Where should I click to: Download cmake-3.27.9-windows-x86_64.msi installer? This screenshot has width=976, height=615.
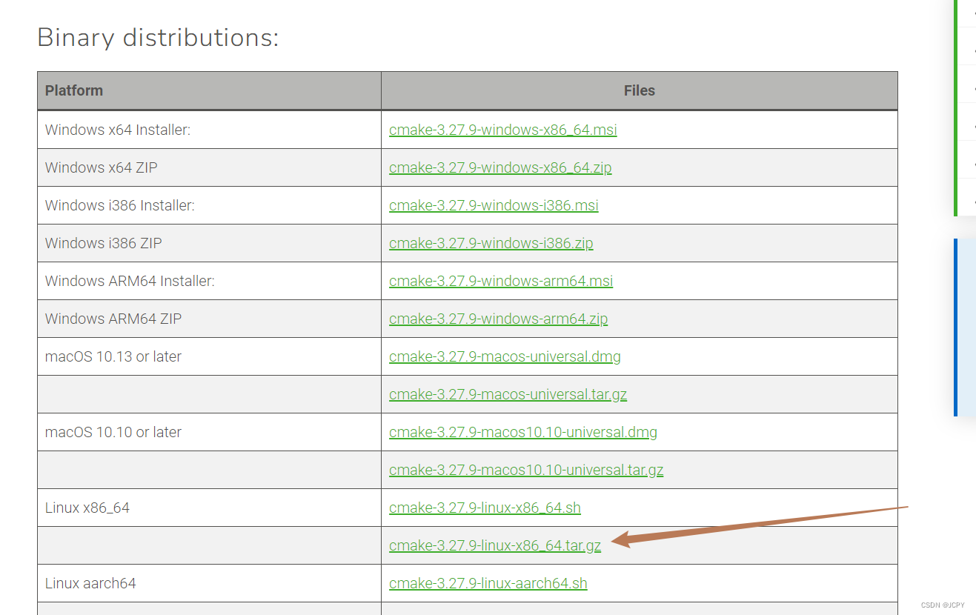click(502, 129)
